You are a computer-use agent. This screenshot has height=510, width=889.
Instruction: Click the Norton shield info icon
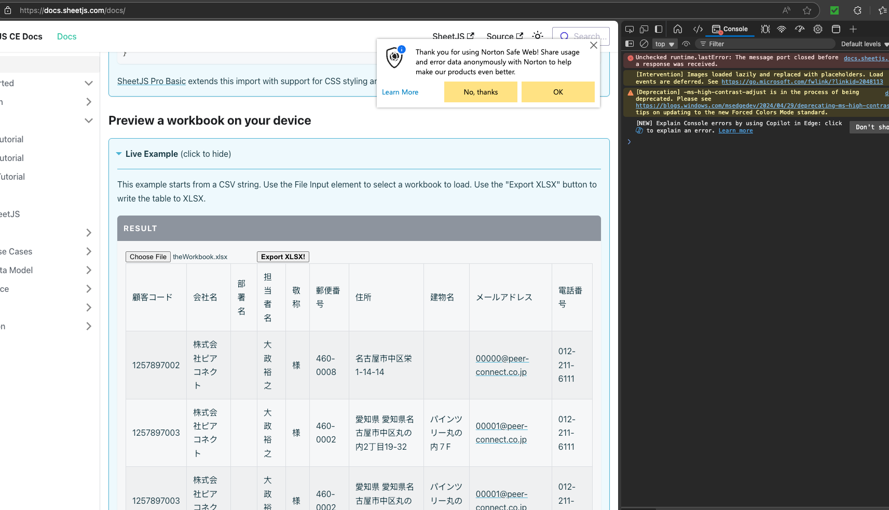click(395, 57)
